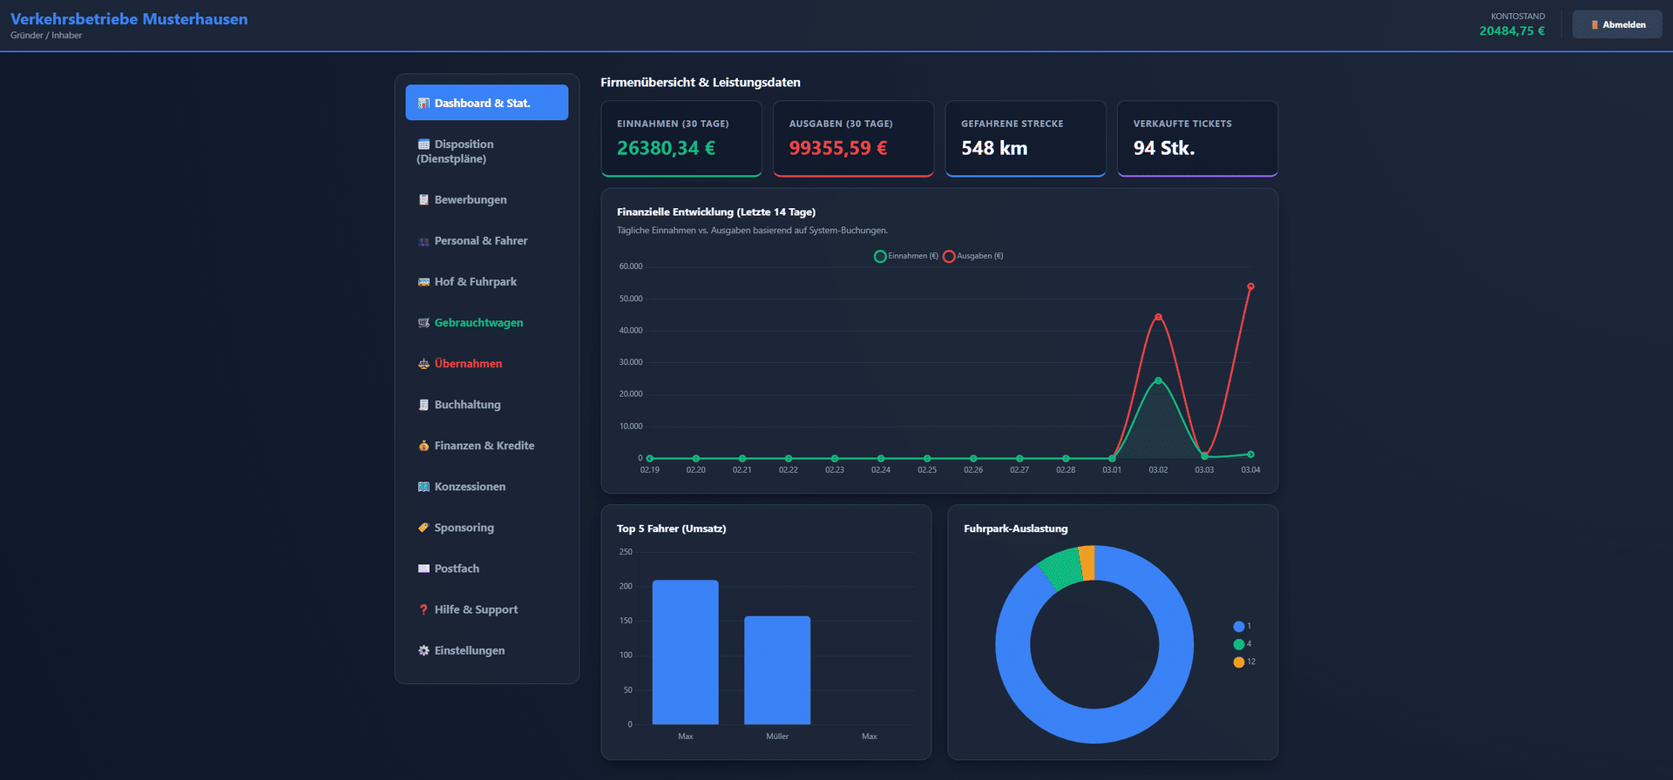Click the Finanzen & Kredite money bag icon
The height and width of the screenshot is (780, 1673).
tap(423, 446)
